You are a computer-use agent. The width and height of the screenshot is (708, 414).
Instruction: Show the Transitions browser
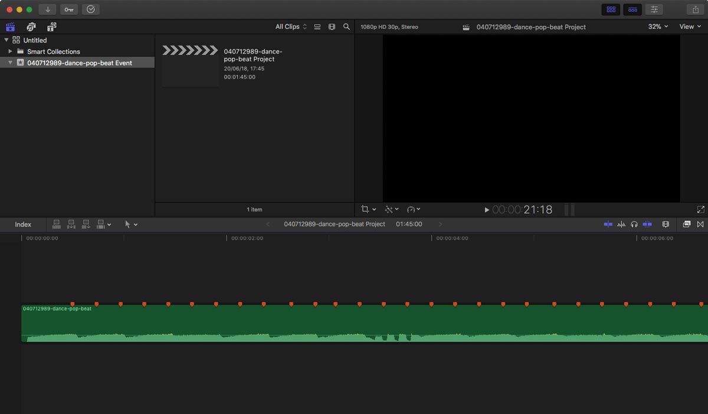click(x=700, y=224)
